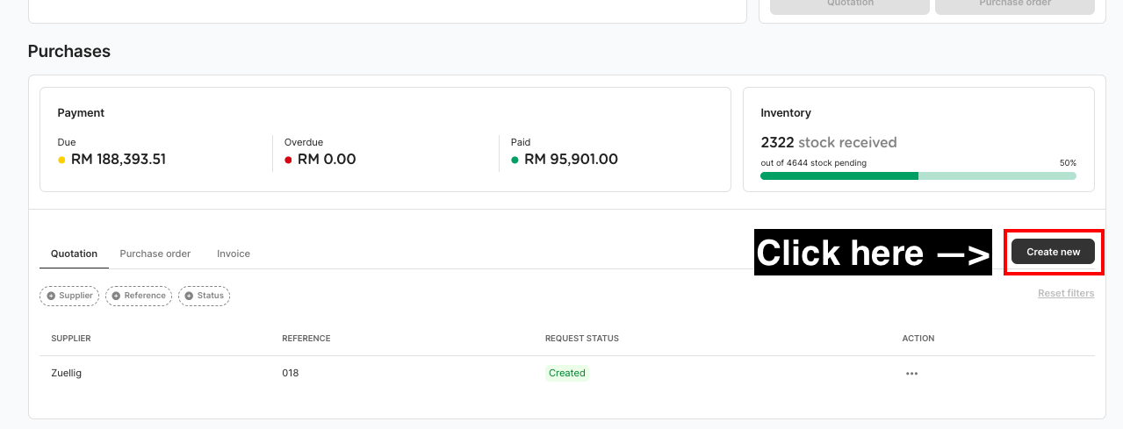Add a Supplier filter chip
Image resolution: width=1123 pixels, height=429 pixels.
point(69,296)
